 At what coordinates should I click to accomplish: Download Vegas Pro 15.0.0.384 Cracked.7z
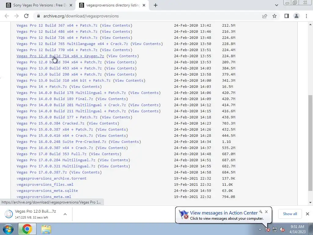tap(50, 123)
